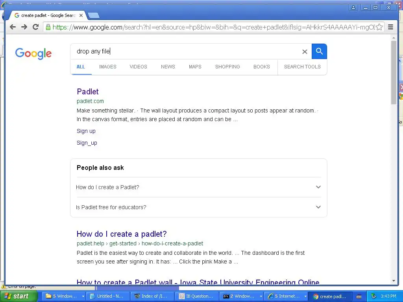
Task: Open the Sign_up sitelink
Action: click(x=87, y=143)
